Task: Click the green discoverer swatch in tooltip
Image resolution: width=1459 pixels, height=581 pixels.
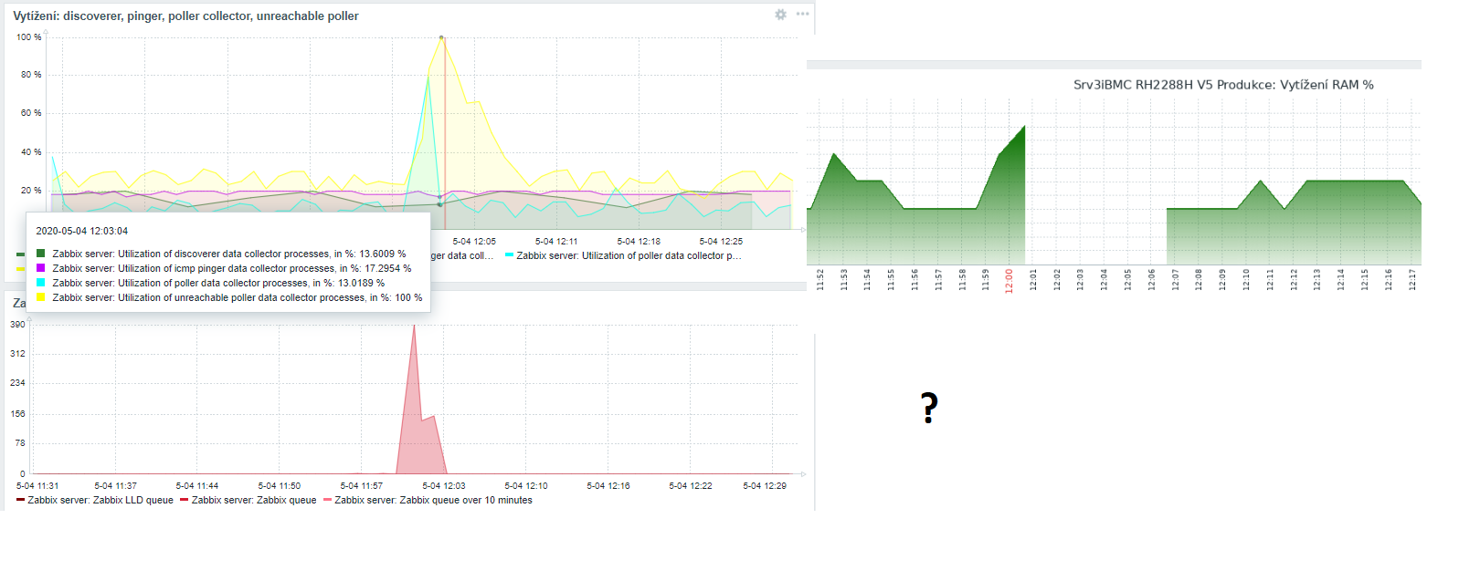Action: (40, 254)
